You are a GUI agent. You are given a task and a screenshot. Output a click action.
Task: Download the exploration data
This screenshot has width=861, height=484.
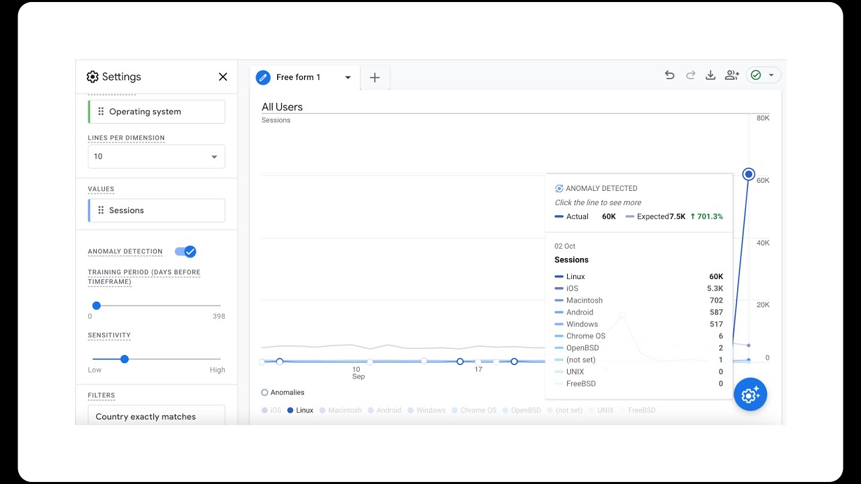click(710, 75)
